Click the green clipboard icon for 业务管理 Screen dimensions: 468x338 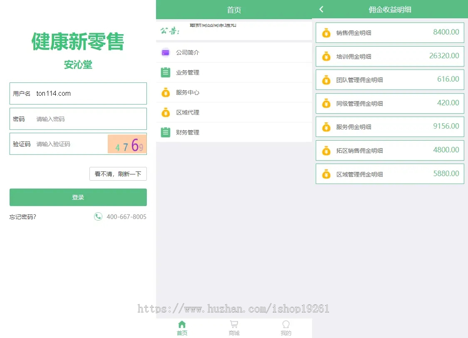pyautogui.click(x=165, y=72)
